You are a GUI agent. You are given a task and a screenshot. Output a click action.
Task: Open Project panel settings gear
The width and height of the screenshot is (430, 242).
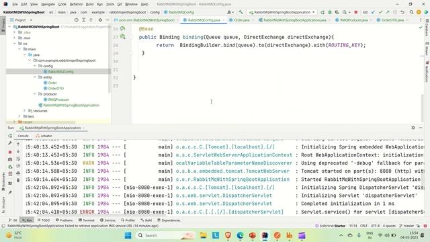(x=100, y=20)
